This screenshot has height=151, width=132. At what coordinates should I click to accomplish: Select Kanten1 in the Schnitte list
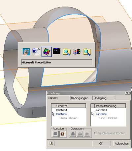point(62,110)
